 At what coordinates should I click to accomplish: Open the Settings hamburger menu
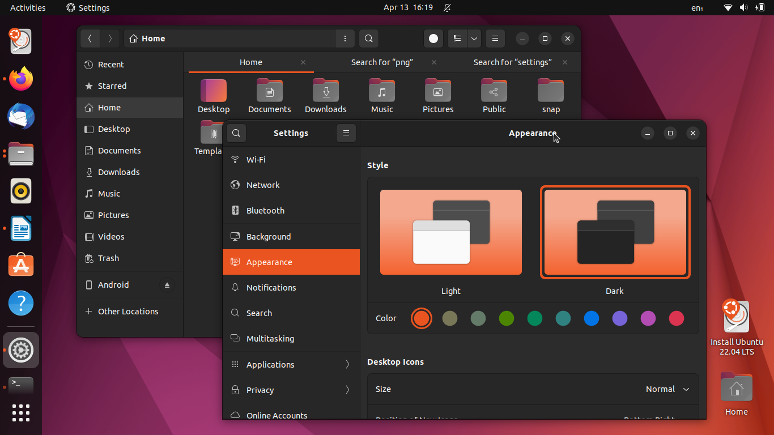pyautogui.click(x=346, y=133)
